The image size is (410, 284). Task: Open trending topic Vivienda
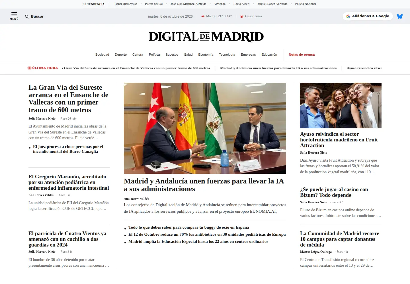[220, 4]
